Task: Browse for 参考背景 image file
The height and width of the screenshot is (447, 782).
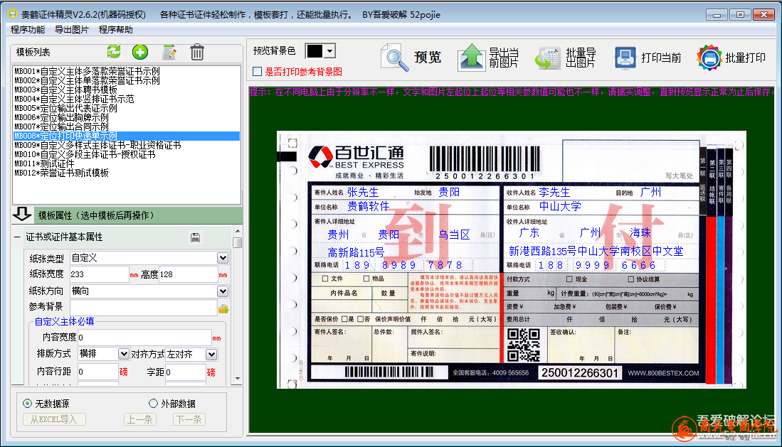Action: click(x=223, y=308)
